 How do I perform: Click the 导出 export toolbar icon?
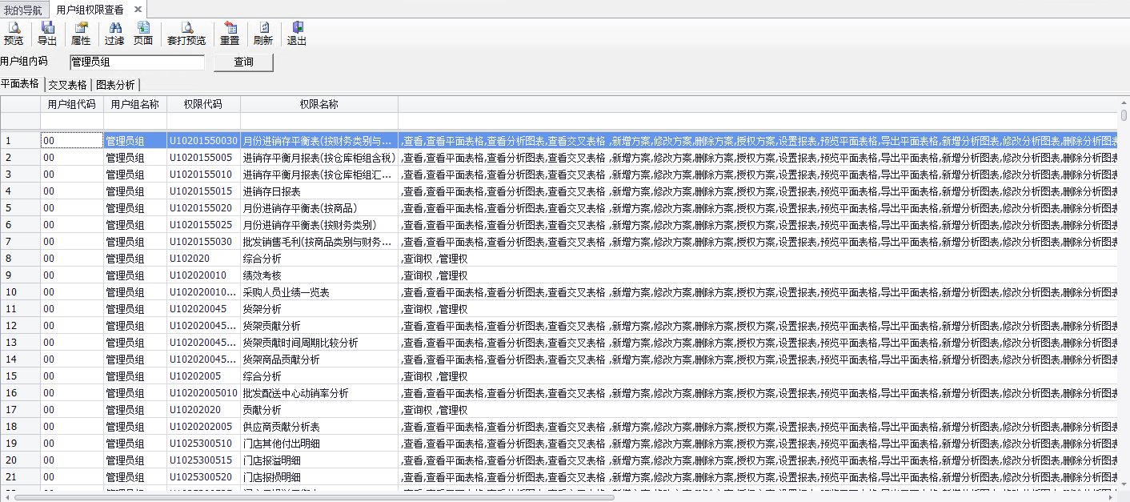click(47, 34)
